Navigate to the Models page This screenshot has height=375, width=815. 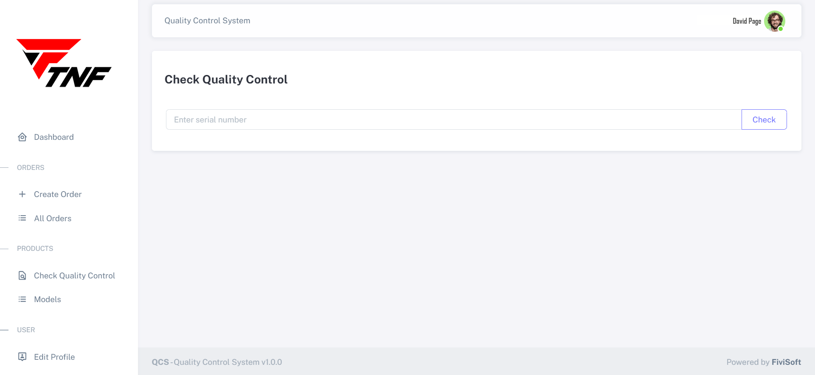coord(48,300)
